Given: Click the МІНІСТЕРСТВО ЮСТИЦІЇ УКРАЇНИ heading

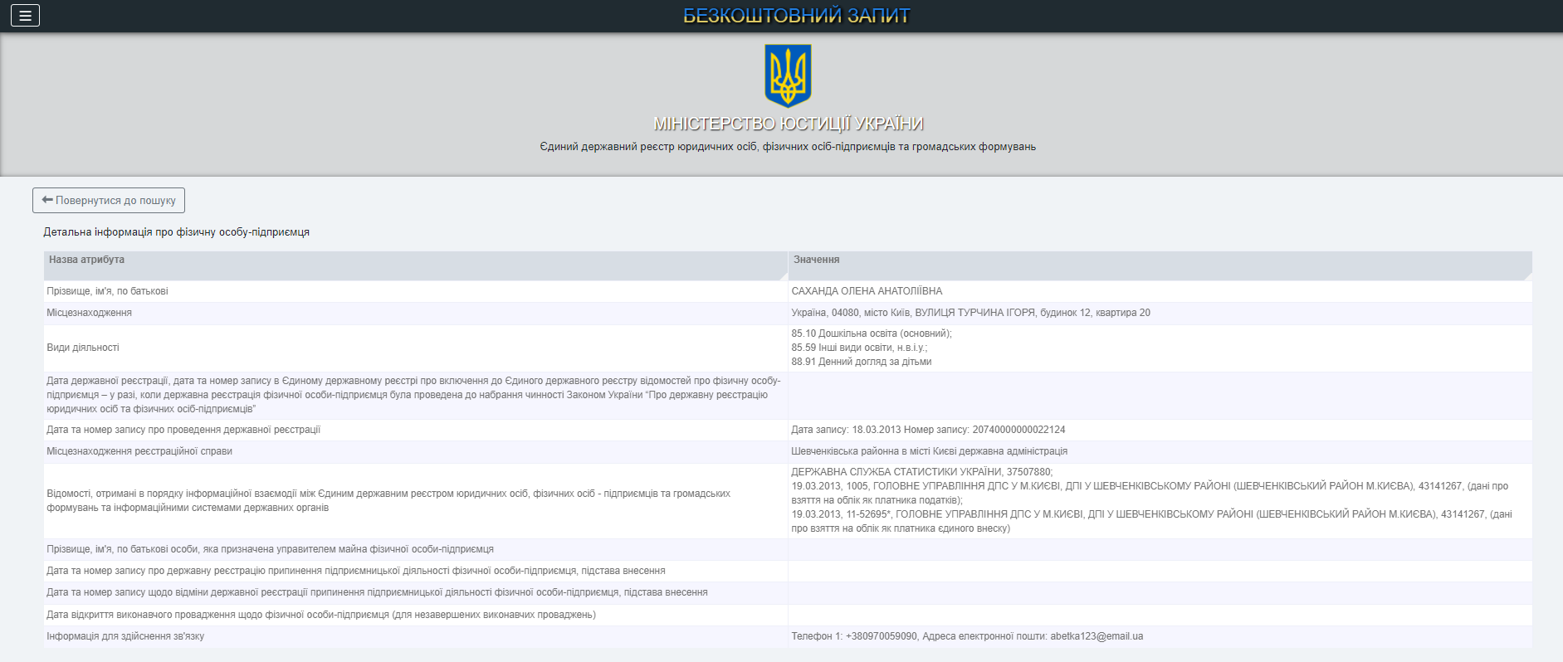Looking at the screenshot, I should pos(788,124).
